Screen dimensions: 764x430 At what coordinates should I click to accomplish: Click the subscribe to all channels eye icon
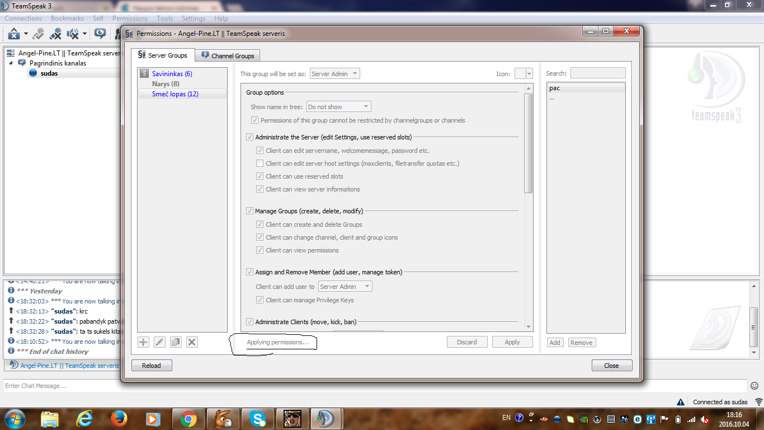(x=100, y=34)
